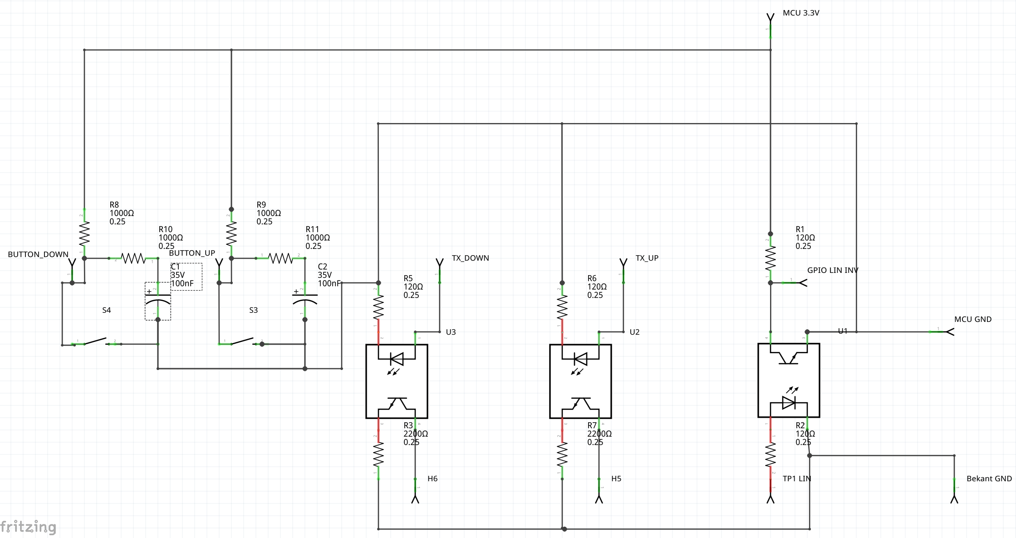The height and width of the screenshot is (538, 1016).
Task: Select the R6 resistor symbol above U2
Action: point(562,307)
